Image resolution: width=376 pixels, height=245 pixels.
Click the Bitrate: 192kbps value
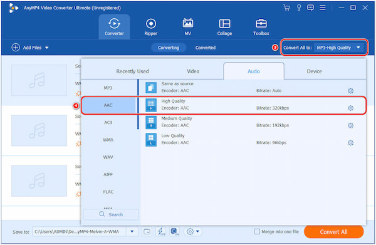click(x=273, y=125)
